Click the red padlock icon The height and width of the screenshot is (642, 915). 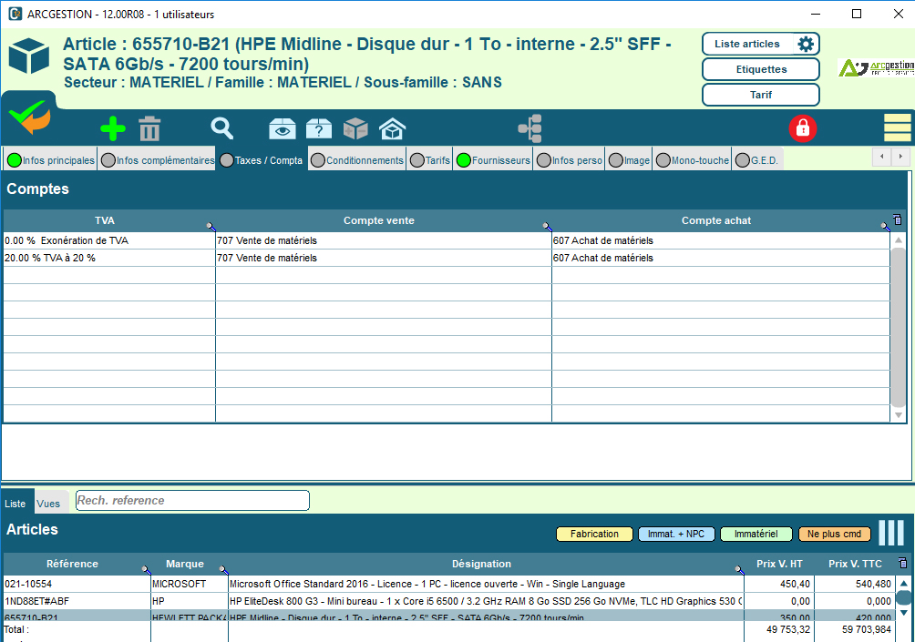coord(803,128)
